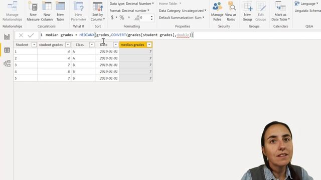Click Edit Groups button
The image size is (321, 180).
pyautogui.click(x=261, y=11)
